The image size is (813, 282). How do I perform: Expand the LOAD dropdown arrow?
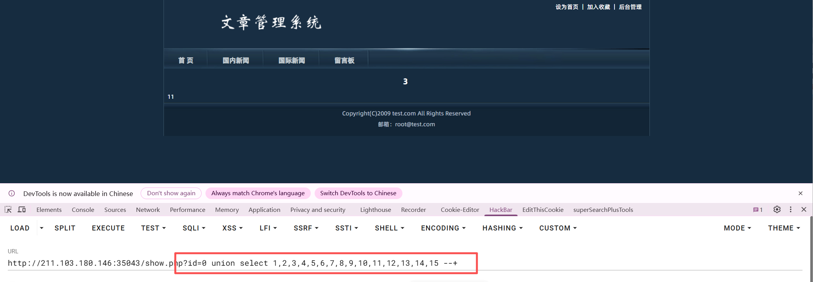(x=42, y=228)
